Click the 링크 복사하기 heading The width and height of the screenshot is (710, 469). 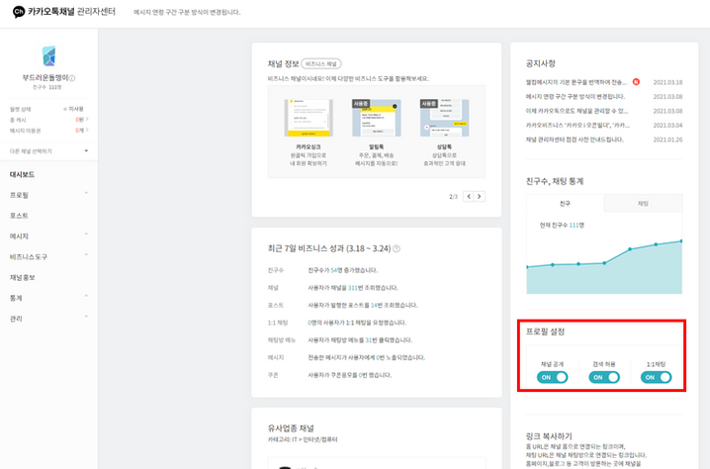click(549, 436)
